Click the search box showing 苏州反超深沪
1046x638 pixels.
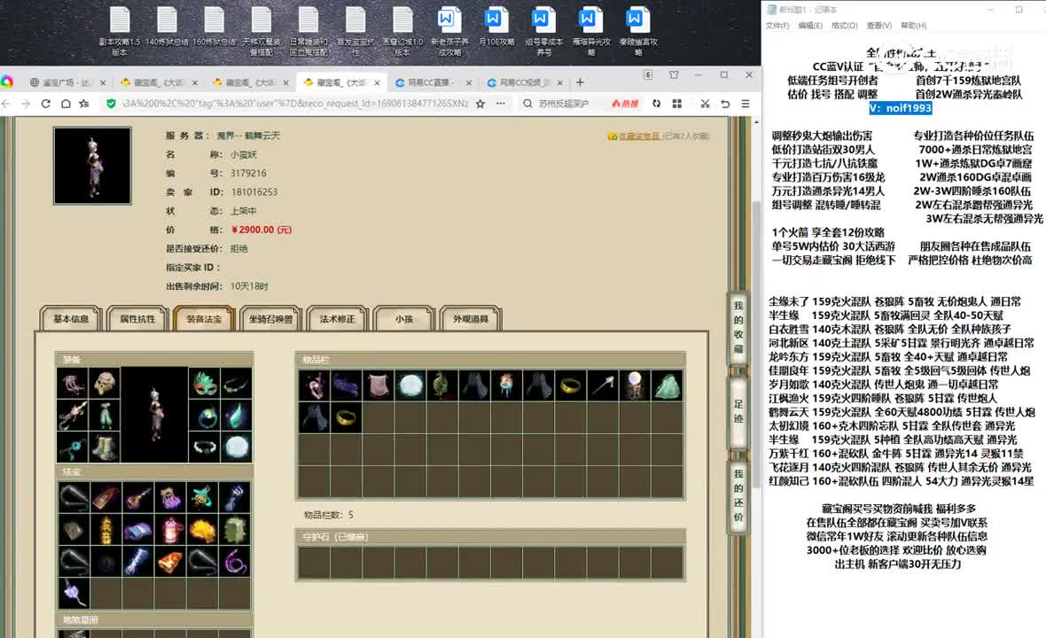click(x=564, y=104)
